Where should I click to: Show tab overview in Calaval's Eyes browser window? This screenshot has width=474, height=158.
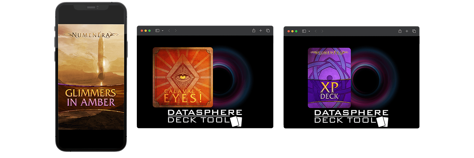[x=268, y=31]
